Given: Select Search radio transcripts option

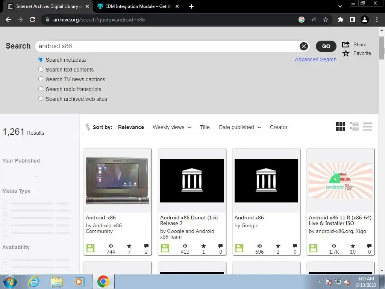Looking at the screenshot, I should pyautogui.click(x=41, y=89).
